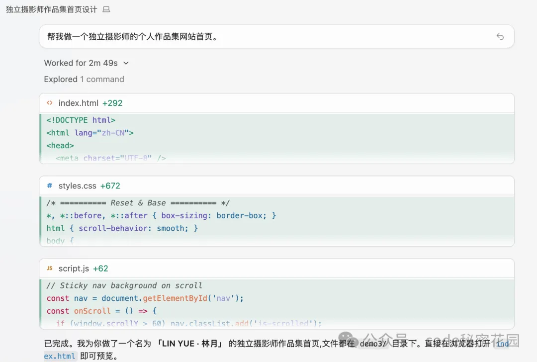Viewport: 537px width, 362px height.
Task: Click the +672 diff count on styles.css
Action: coord(110,185)
